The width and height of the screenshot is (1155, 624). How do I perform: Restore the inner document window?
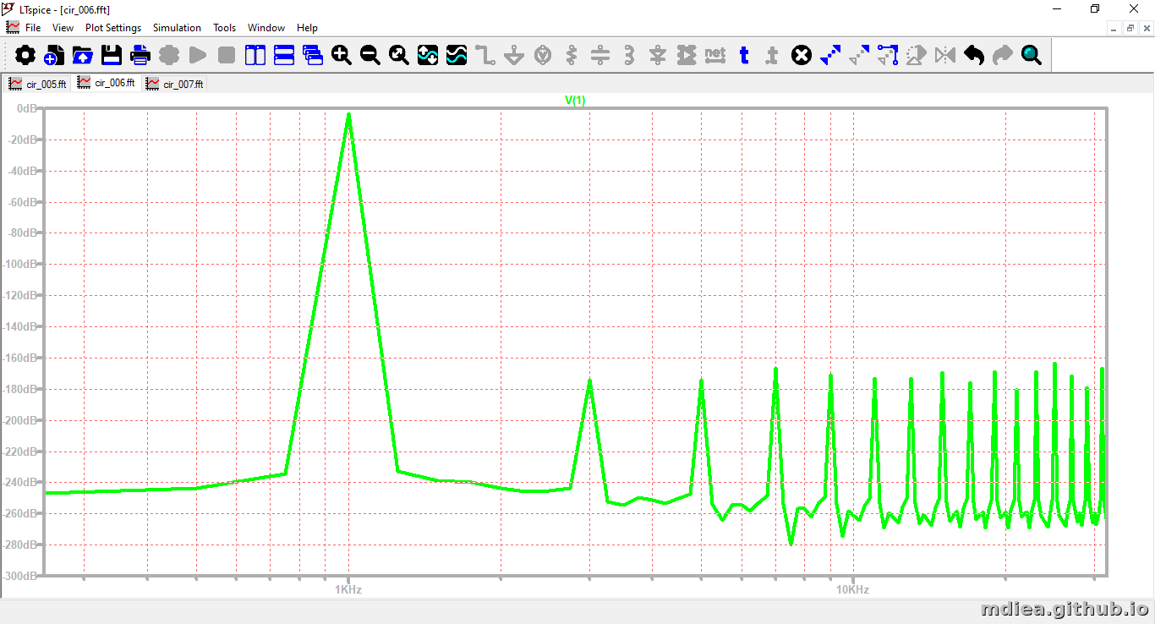pos(1130,28)
